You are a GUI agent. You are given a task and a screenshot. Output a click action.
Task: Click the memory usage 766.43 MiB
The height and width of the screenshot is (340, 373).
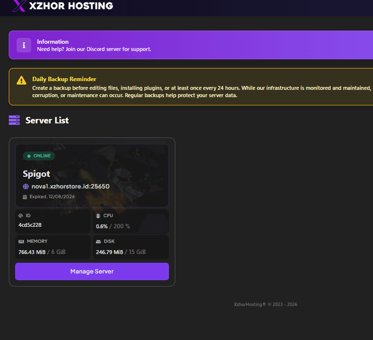32,252
